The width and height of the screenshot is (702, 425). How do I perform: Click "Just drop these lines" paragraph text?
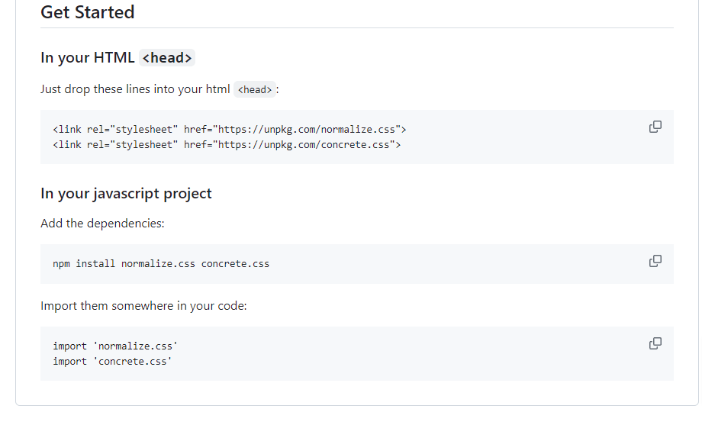coord(135,89)
